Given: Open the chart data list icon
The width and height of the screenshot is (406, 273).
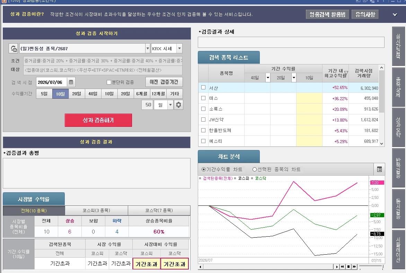Looking at the screenshot, I should [x=379, y=169].
